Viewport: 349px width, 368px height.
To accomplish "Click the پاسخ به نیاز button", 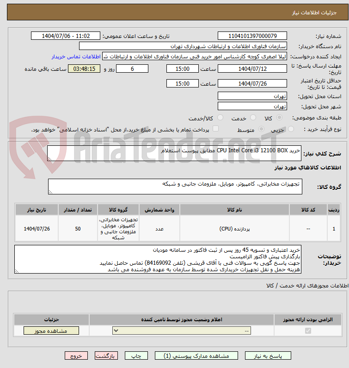I will pos(268,356).
